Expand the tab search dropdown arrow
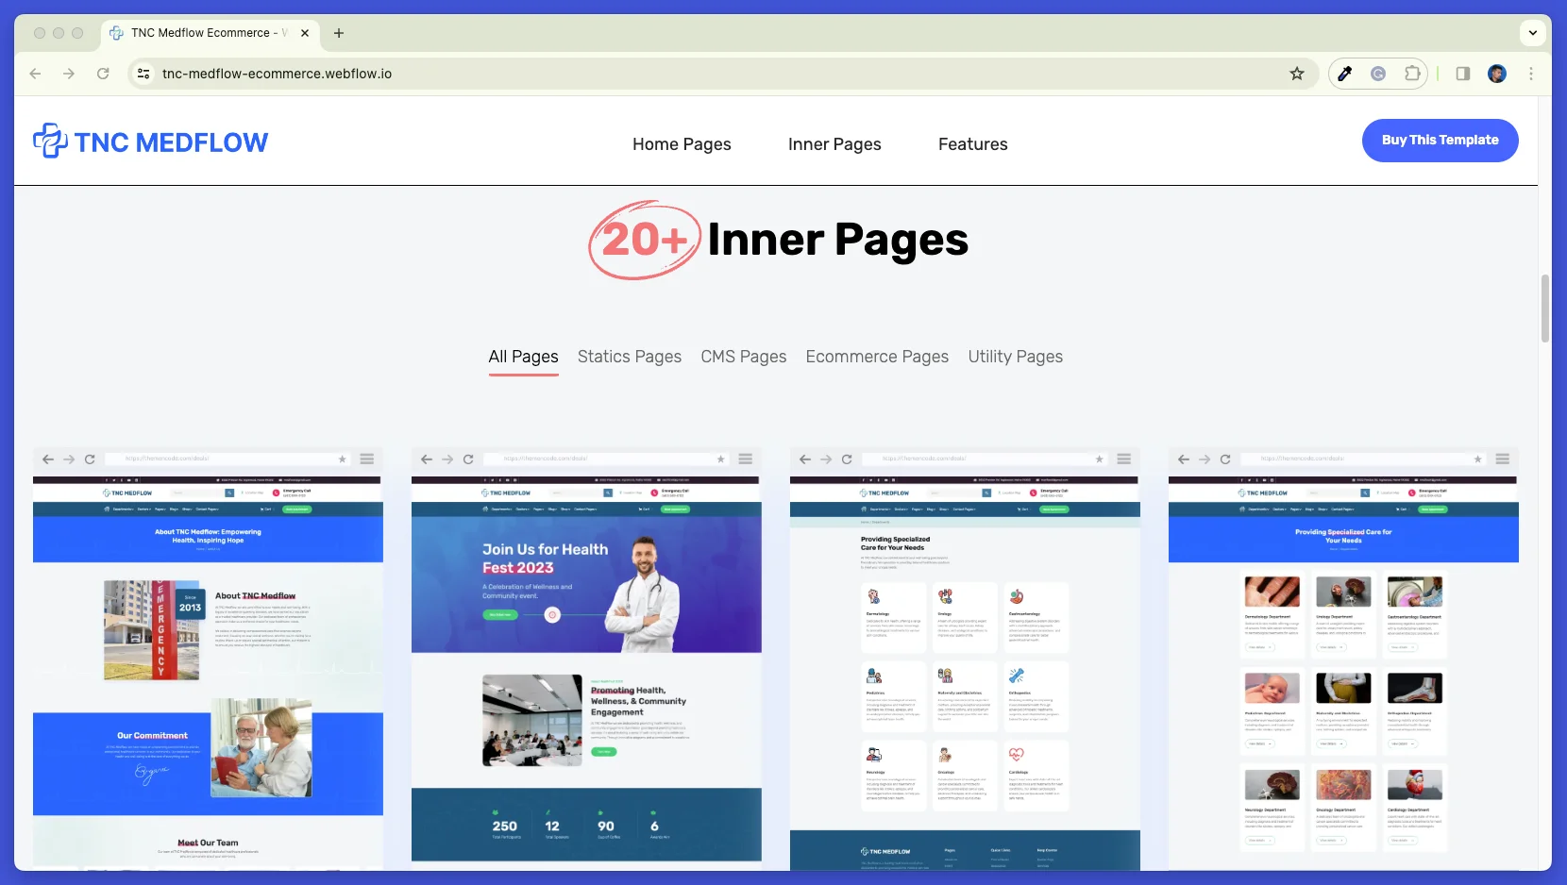The height and width of the screenshot is (885, 1567). coord(1533,33)
